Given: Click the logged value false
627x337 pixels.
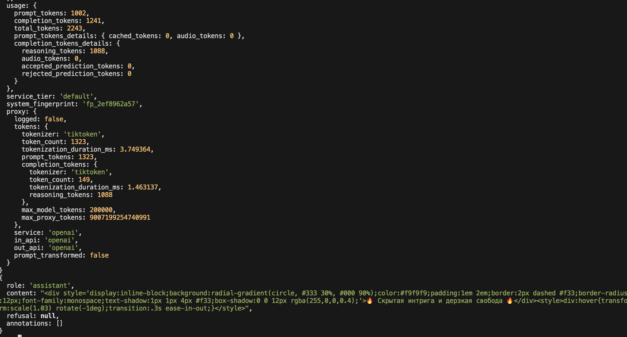Looking at the screenshot, I should 54,119.
